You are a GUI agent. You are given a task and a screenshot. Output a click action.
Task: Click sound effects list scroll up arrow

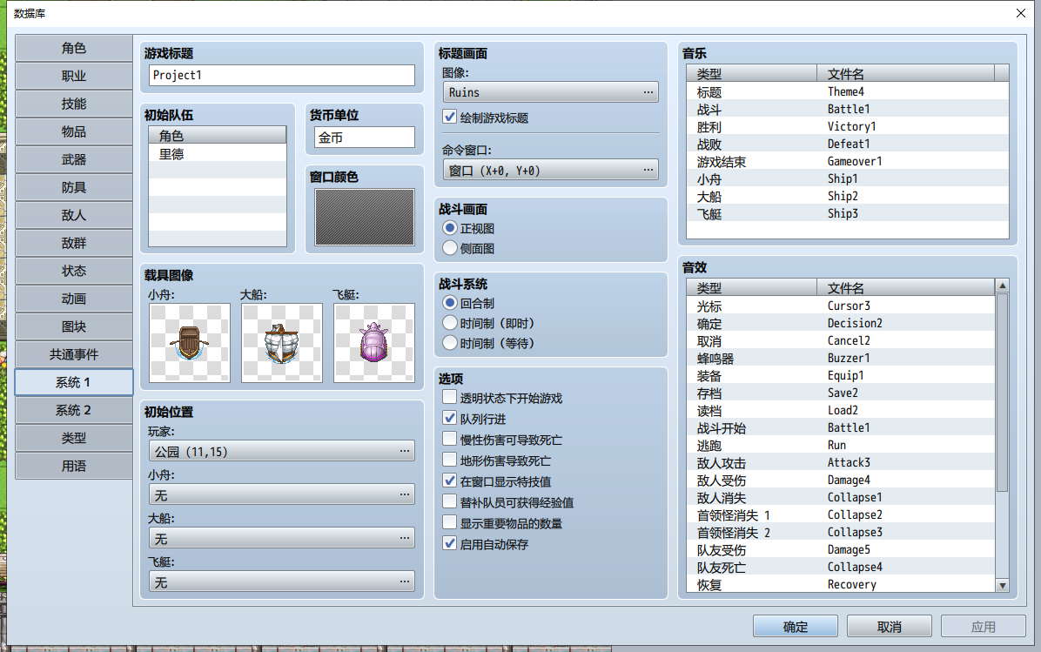1003,286
